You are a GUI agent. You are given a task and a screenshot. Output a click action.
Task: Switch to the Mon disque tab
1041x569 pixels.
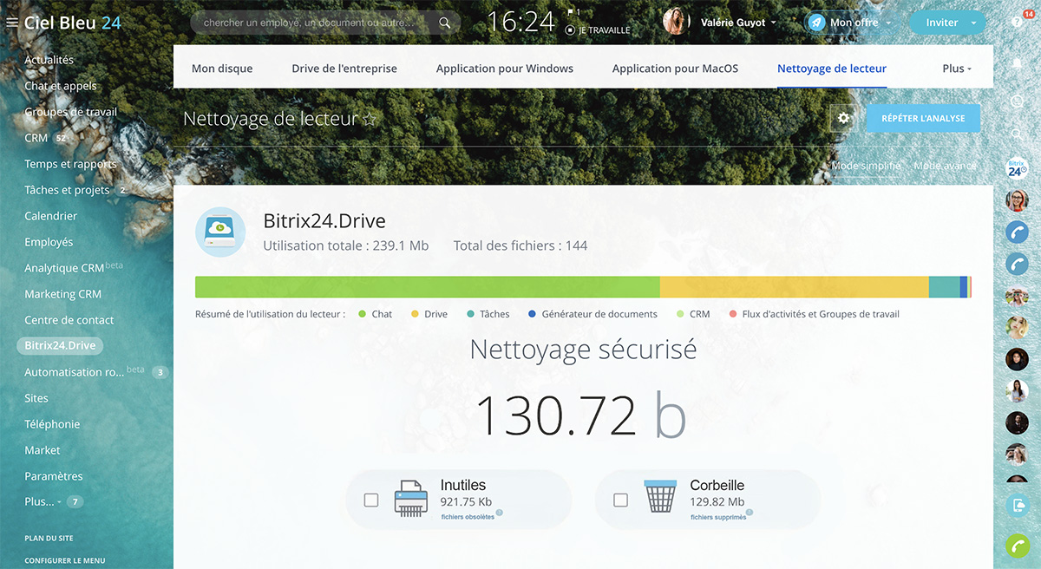point(222,69)
